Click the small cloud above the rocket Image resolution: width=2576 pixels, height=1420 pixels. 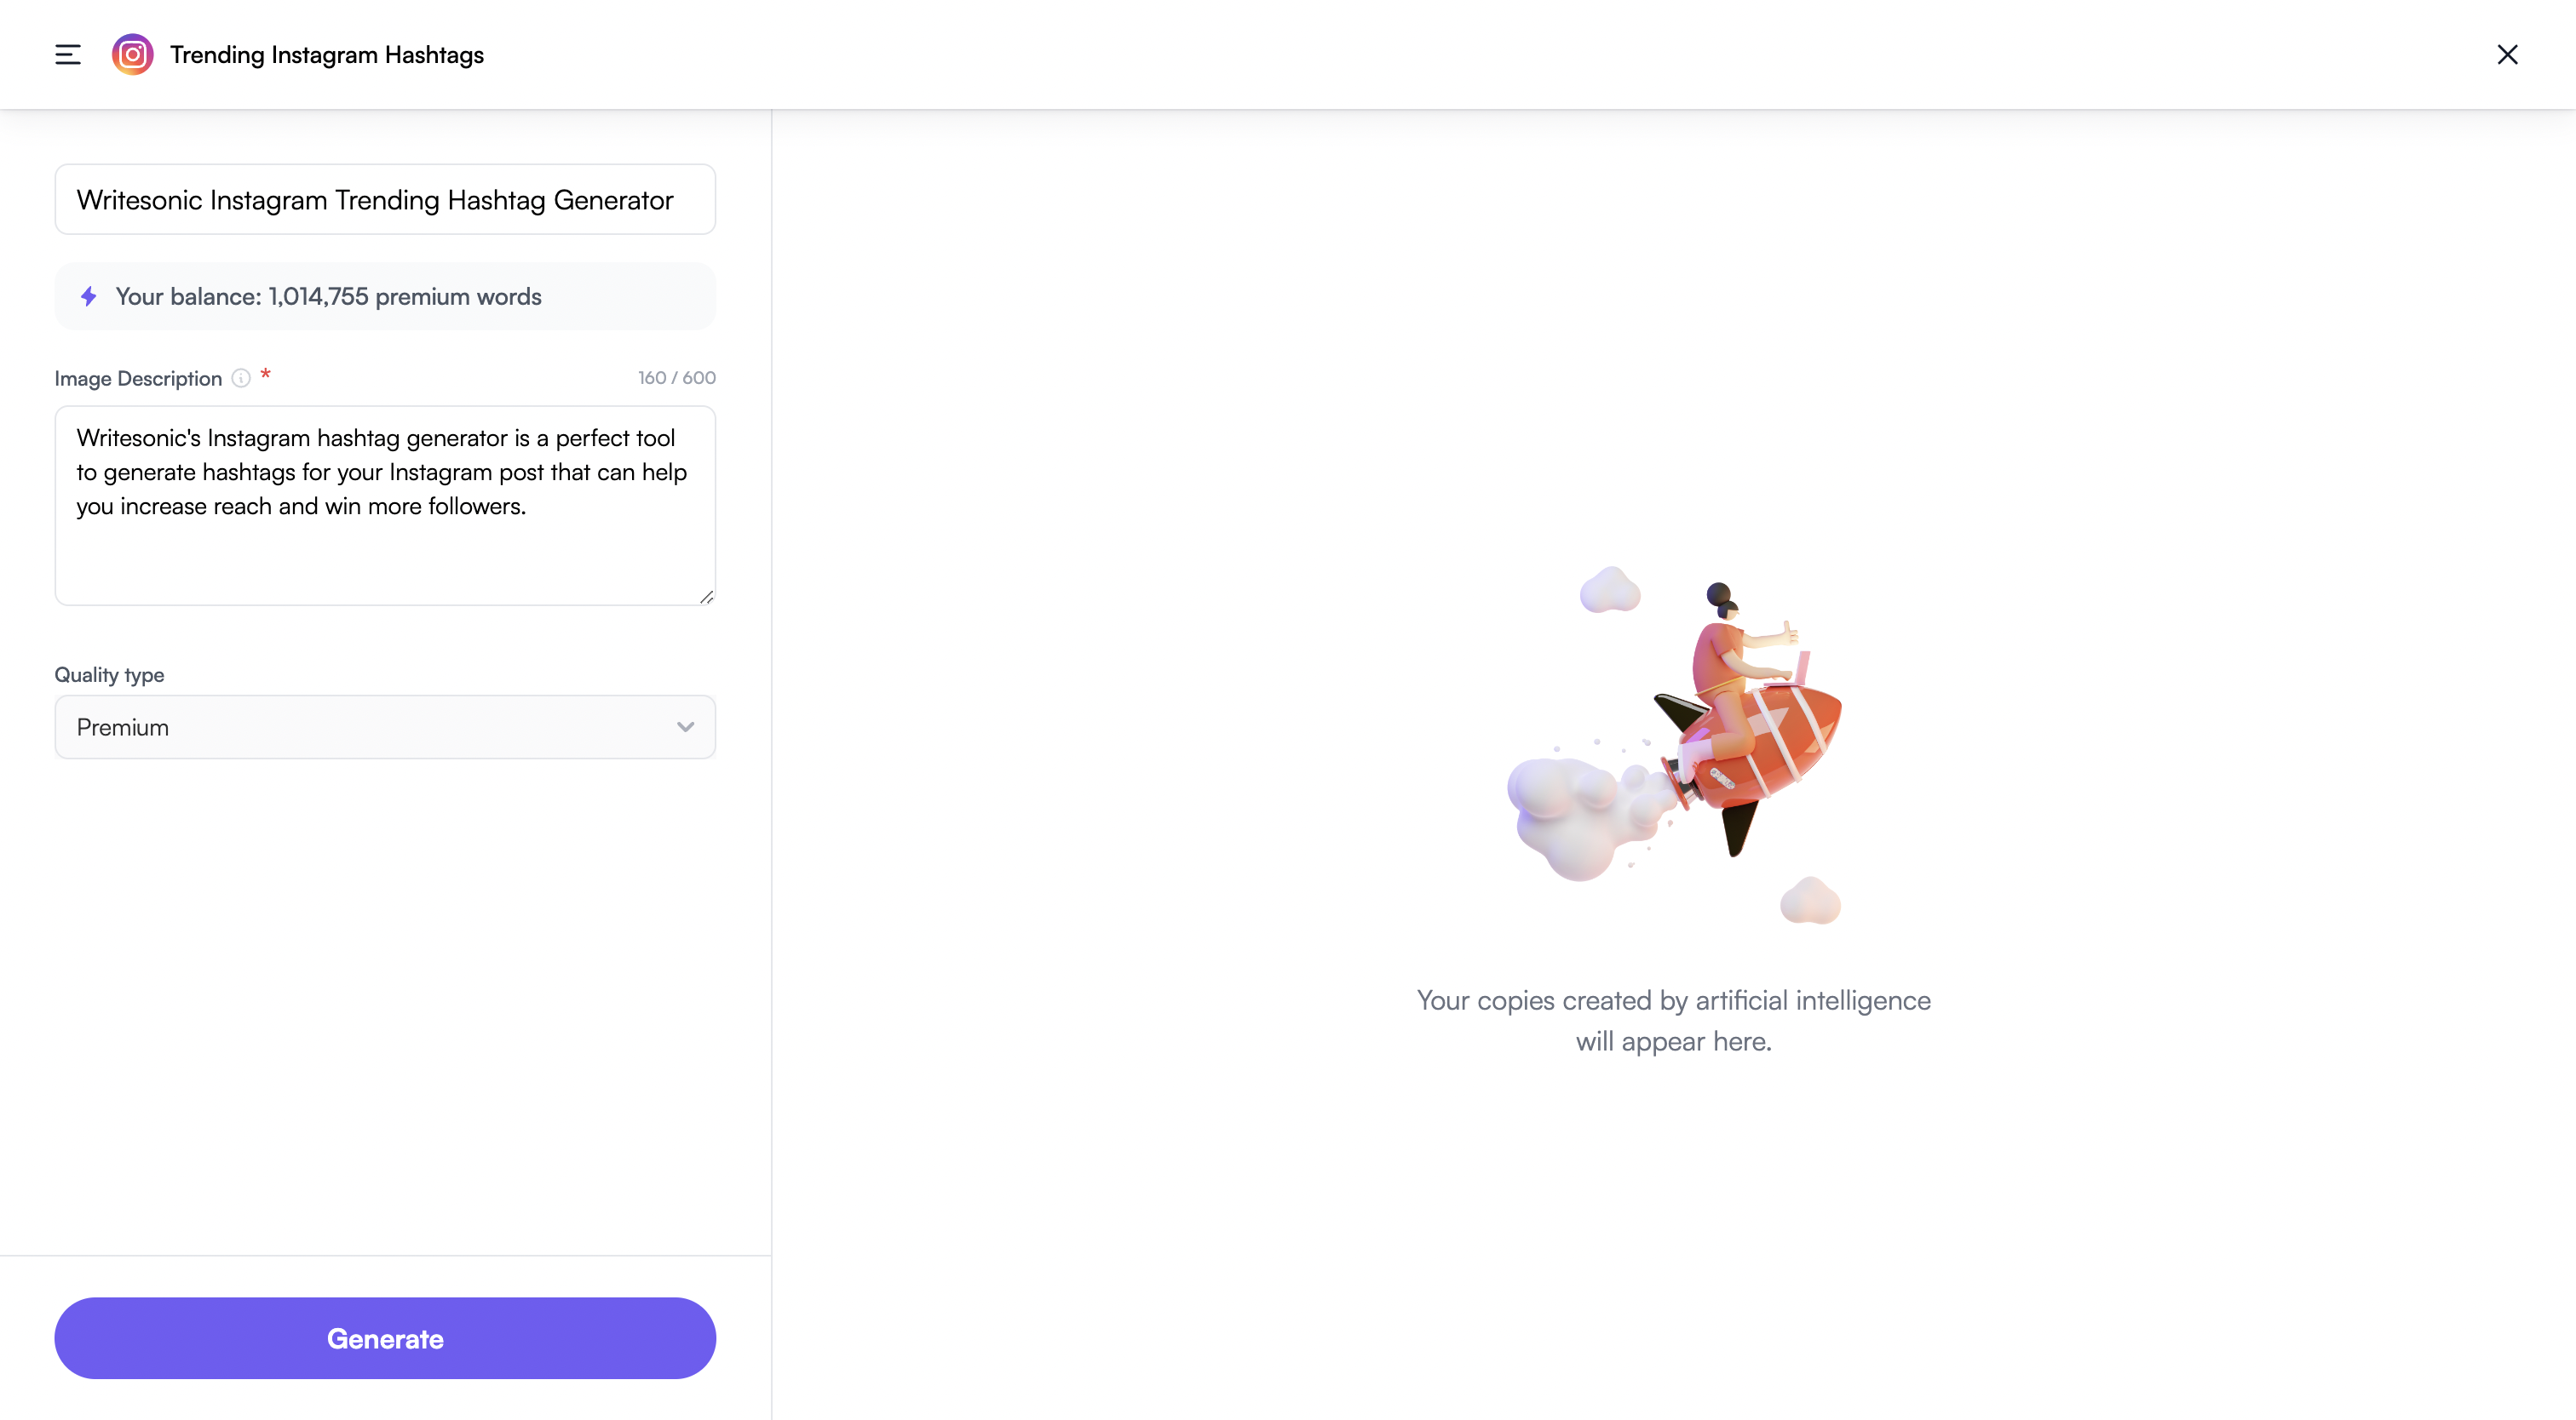coord(1609,590)
